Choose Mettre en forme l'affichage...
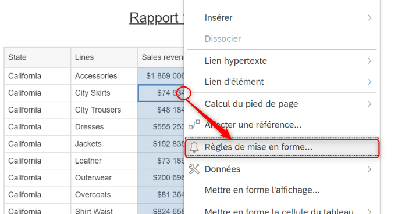Viewport: 398px width, 214px height. 282,190
